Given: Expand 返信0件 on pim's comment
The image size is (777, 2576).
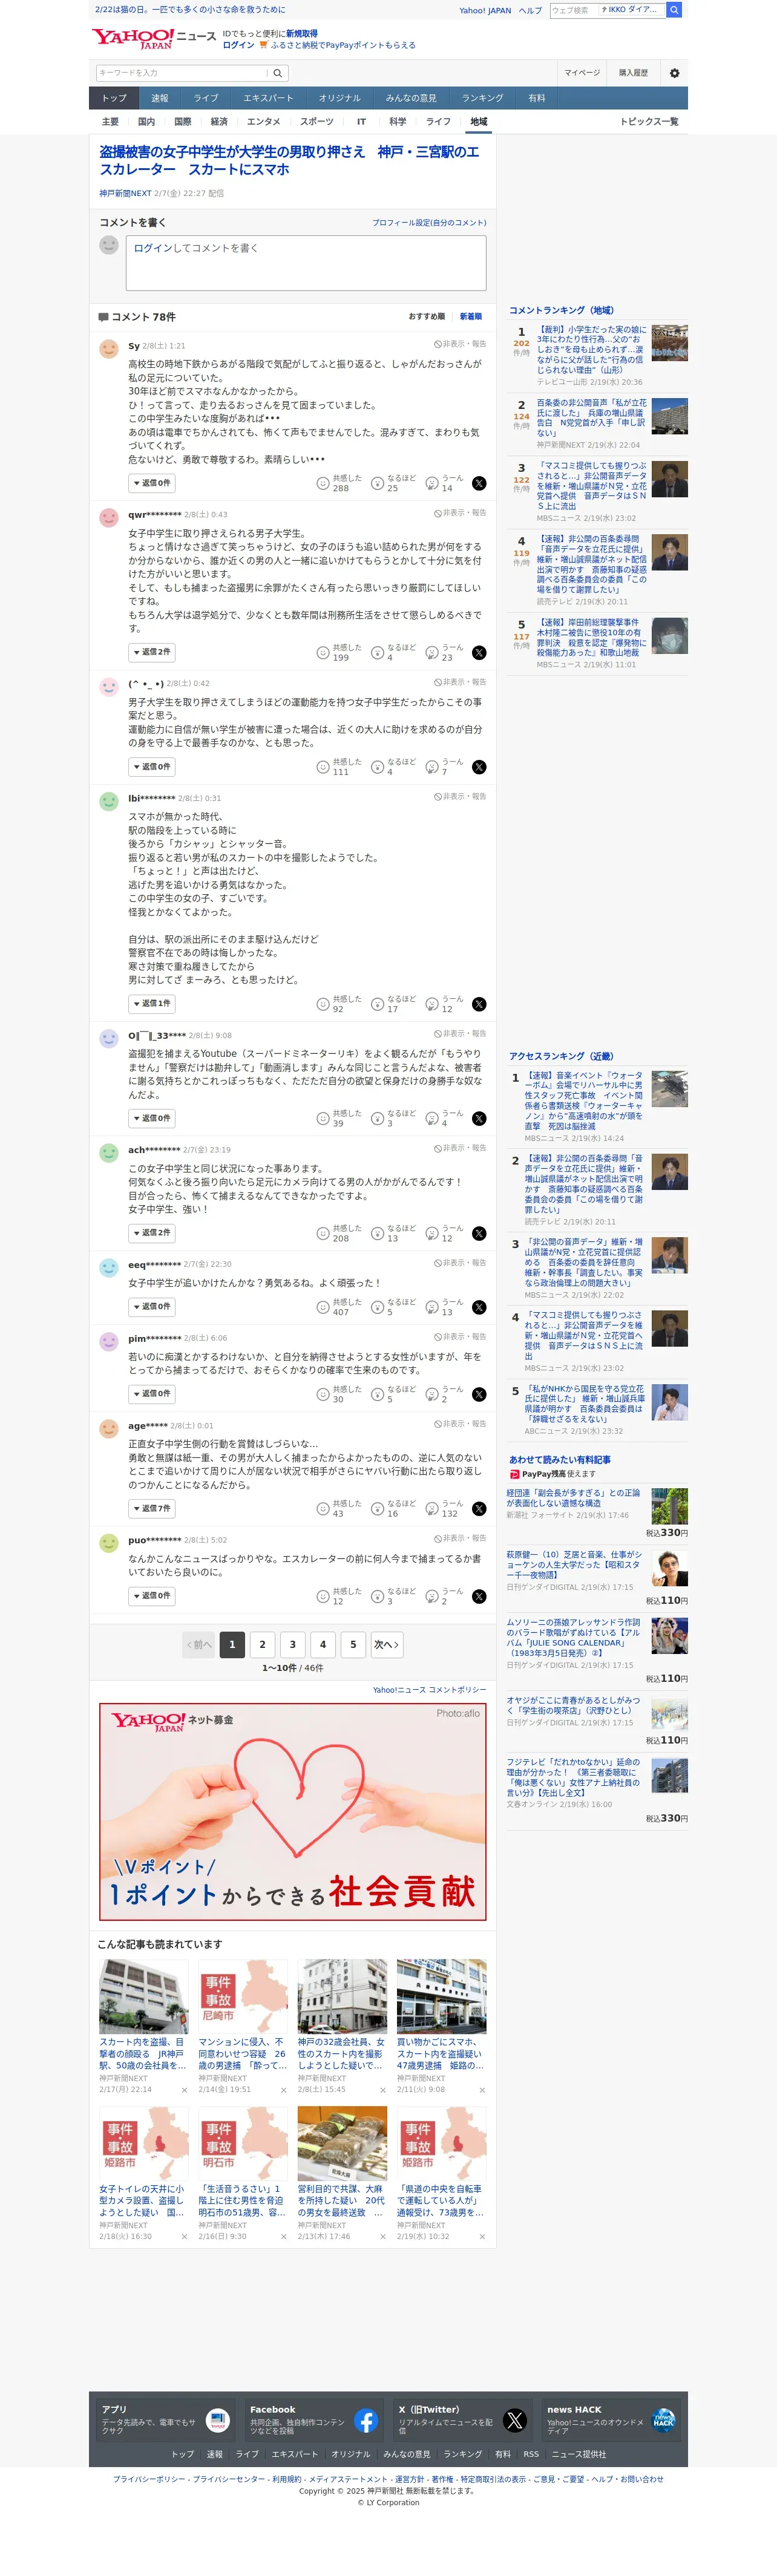Looking at the screenshot, I should 152,1393.
